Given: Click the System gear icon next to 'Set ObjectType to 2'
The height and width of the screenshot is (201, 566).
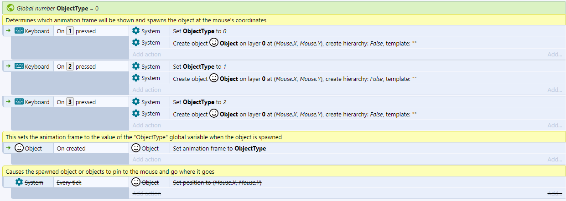Looking at the screenshot, I should point(136,102).
